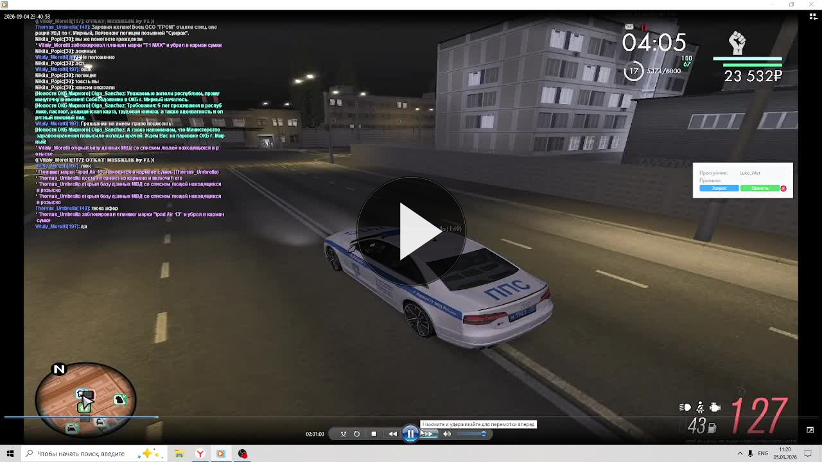The height and width of the screenshot is (462, 822).
Task: Open the Windows Start menu
Action: [x=10, y=454]
